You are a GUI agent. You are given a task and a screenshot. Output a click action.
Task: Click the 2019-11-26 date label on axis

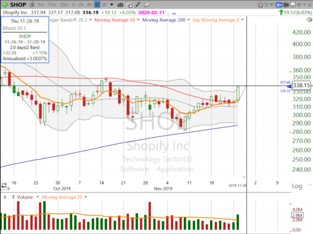click(x=237, y=186)
